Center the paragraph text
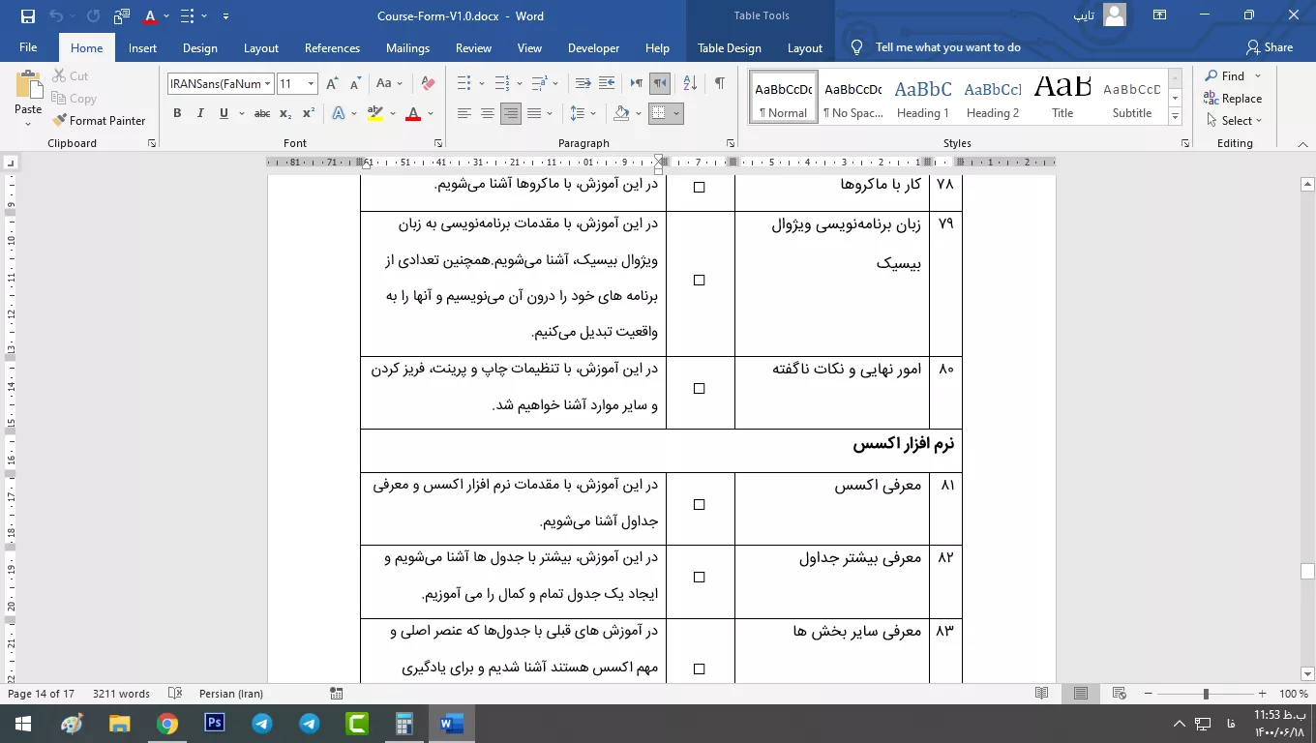 pos(488,113)
